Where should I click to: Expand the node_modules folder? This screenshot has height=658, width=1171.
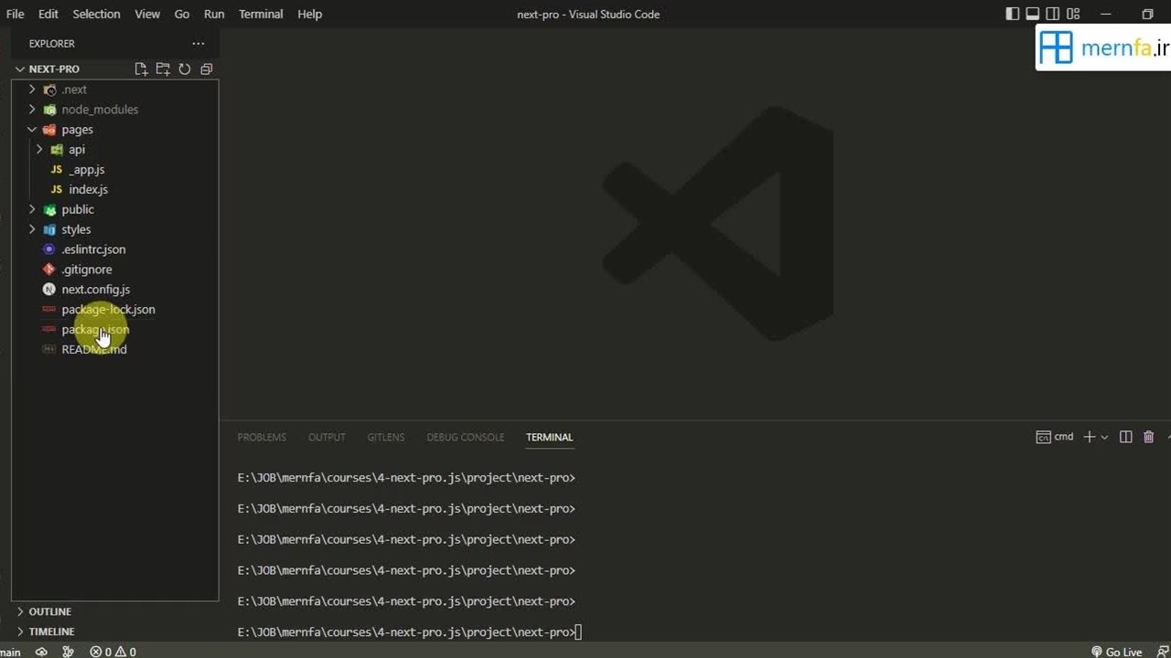coord(100,110)
